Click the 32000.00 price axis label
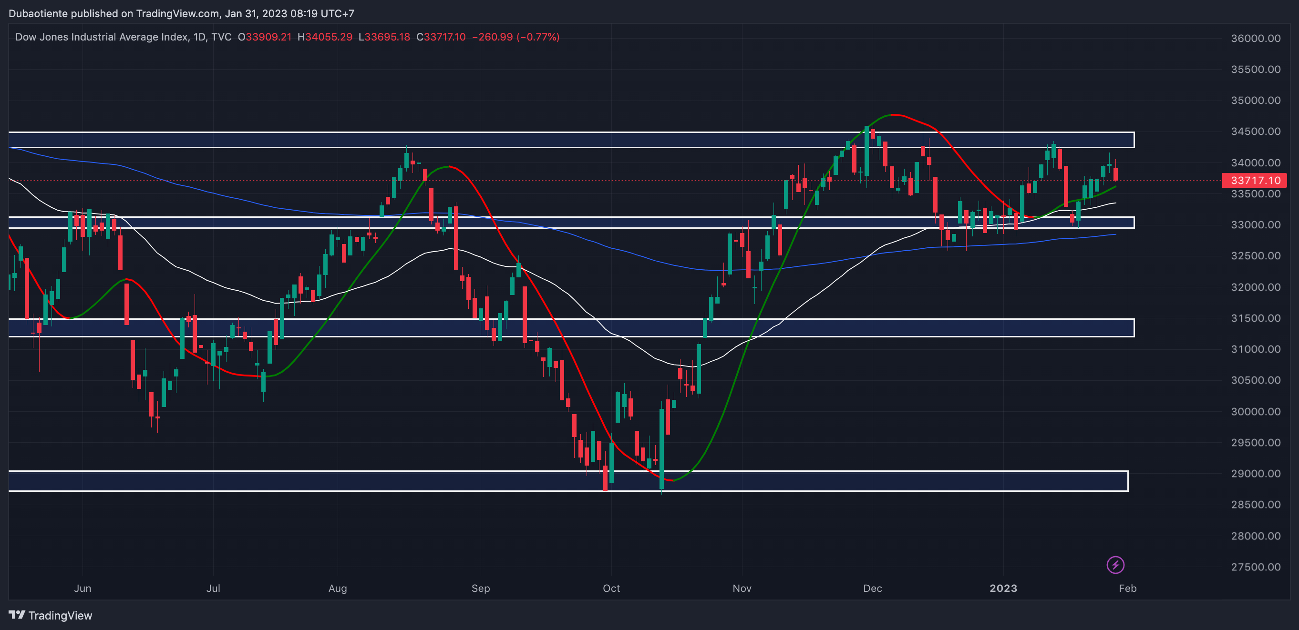The width and height of the screenshot is (1299, 630). 1255,287
